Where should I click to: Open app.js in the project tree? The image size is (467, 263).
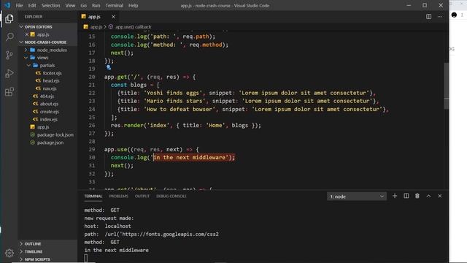click(43, 127)
